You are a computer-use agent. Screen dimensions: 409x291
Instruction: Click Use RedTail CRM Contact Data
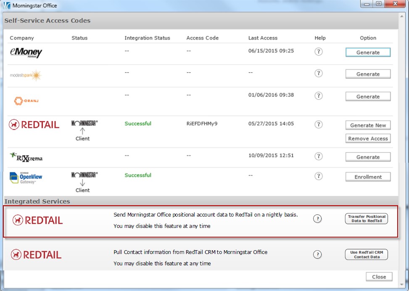click(x=366, y=254)
